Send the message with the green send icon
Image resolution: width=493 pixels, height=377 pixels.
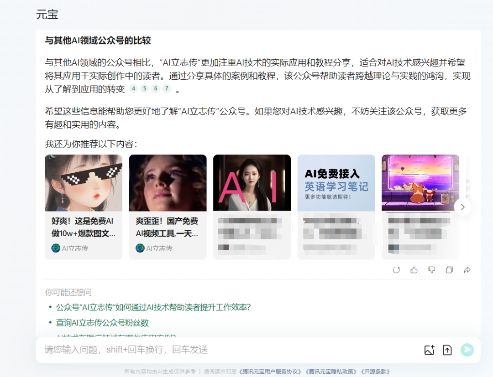[467, 350]
